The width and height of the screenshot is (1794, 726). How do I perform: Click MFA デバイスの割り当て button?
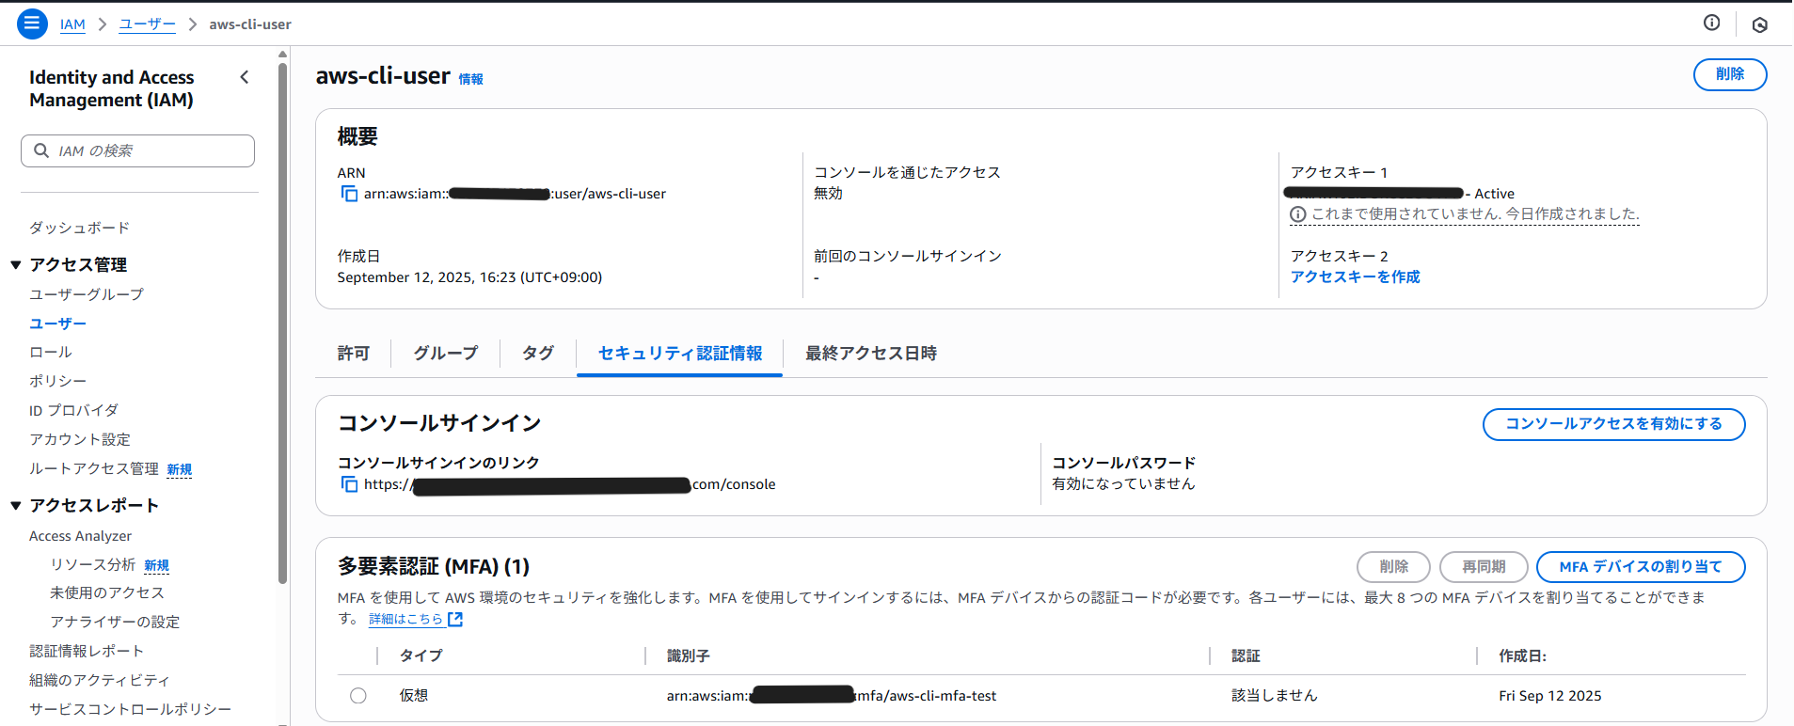(x=1641, y=567)
